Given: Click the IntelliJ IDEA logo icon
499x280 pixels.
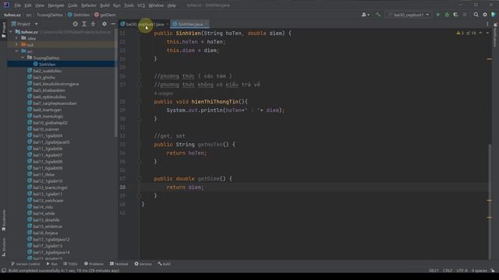Looking at the screenshot, I should [6, 5].
